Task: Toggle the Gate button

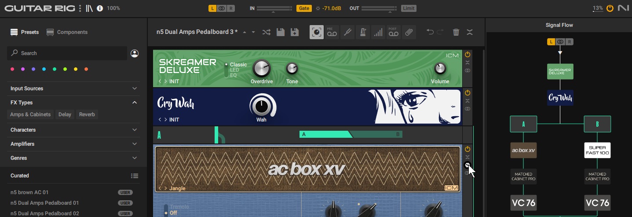Action: (303, 8)
